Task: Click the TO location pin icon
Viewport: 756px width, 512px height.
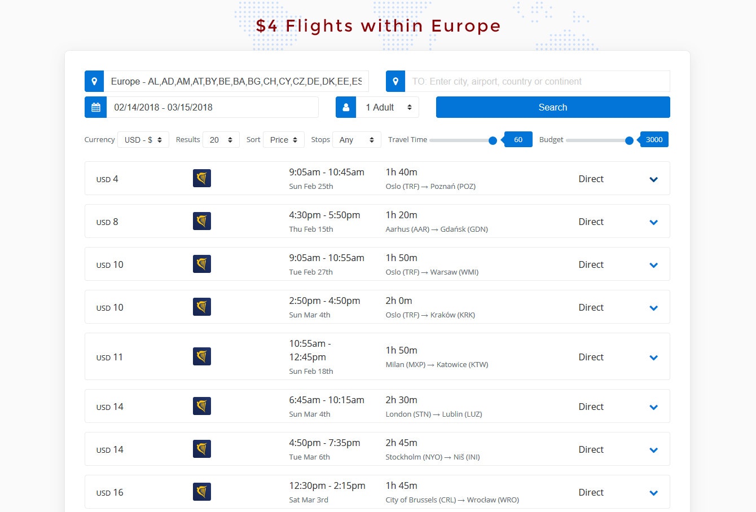Action: (395, 81)
